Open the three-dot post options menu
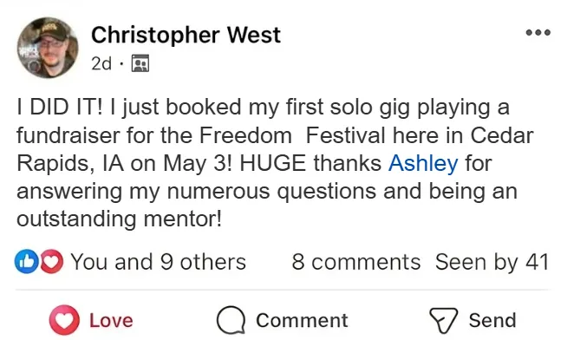Viewport: 567px width, 340px height. tap(538, 33)
